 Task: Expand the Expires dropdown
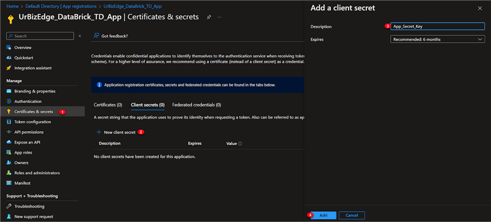[438, 39]
